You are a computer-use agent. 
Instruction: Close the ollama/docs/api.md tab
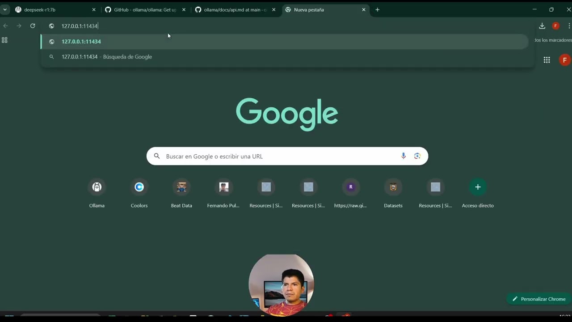tap(273, 9)
